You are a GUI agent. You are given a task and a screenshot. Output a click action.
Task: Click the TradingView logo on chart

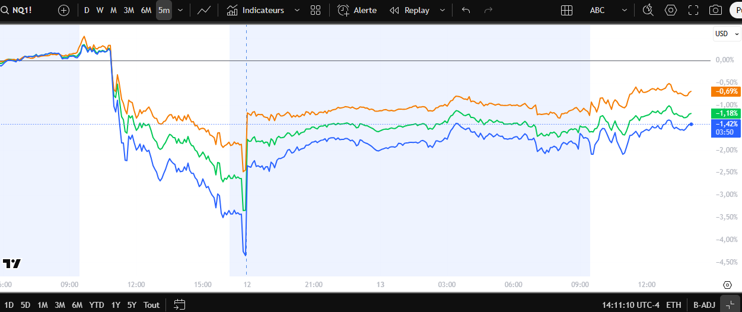(x=12, y=264)
